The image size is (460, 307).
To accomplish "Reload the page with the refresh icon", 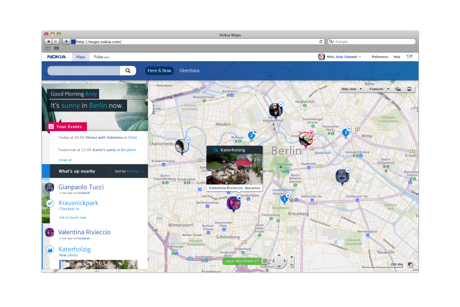I will [x=321, y=41].
